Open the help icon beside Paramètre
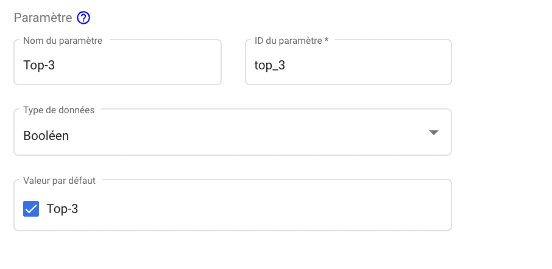 83,18
